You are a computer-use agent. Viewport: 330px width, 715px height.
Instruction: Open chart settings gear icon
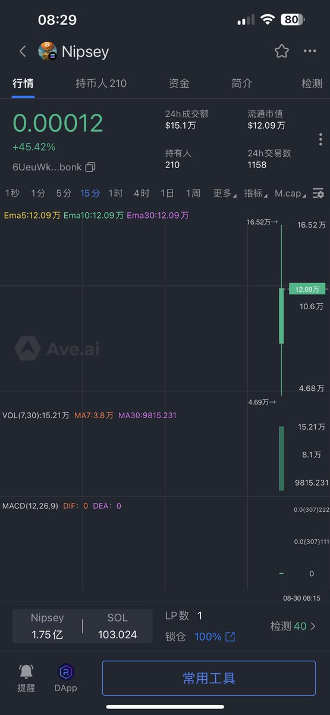319,193
